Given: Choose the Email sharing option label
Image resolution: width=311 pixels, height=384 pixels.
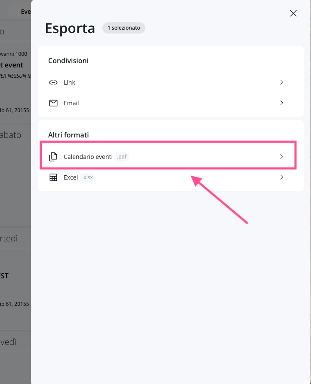Looking at the screenshot, I should (71, 103).
